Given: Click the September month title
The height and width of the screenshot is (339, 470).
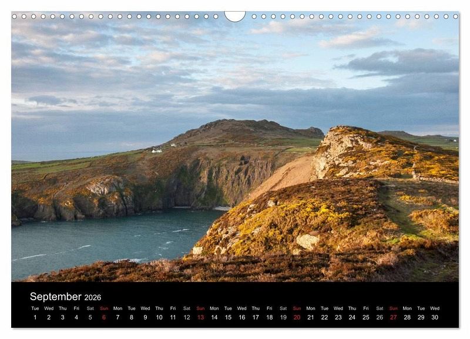Looking at the screenshot, I should pyautogui.click(x=56, y=297).
